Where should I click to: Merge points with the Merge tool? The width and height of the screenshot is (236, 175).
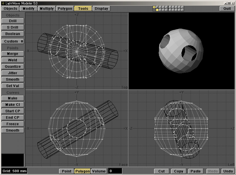click(13, 53)
